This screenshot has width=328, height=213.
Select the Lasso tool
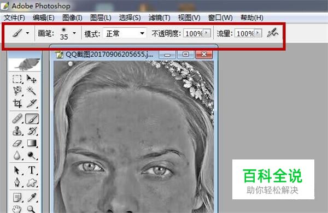17,91
